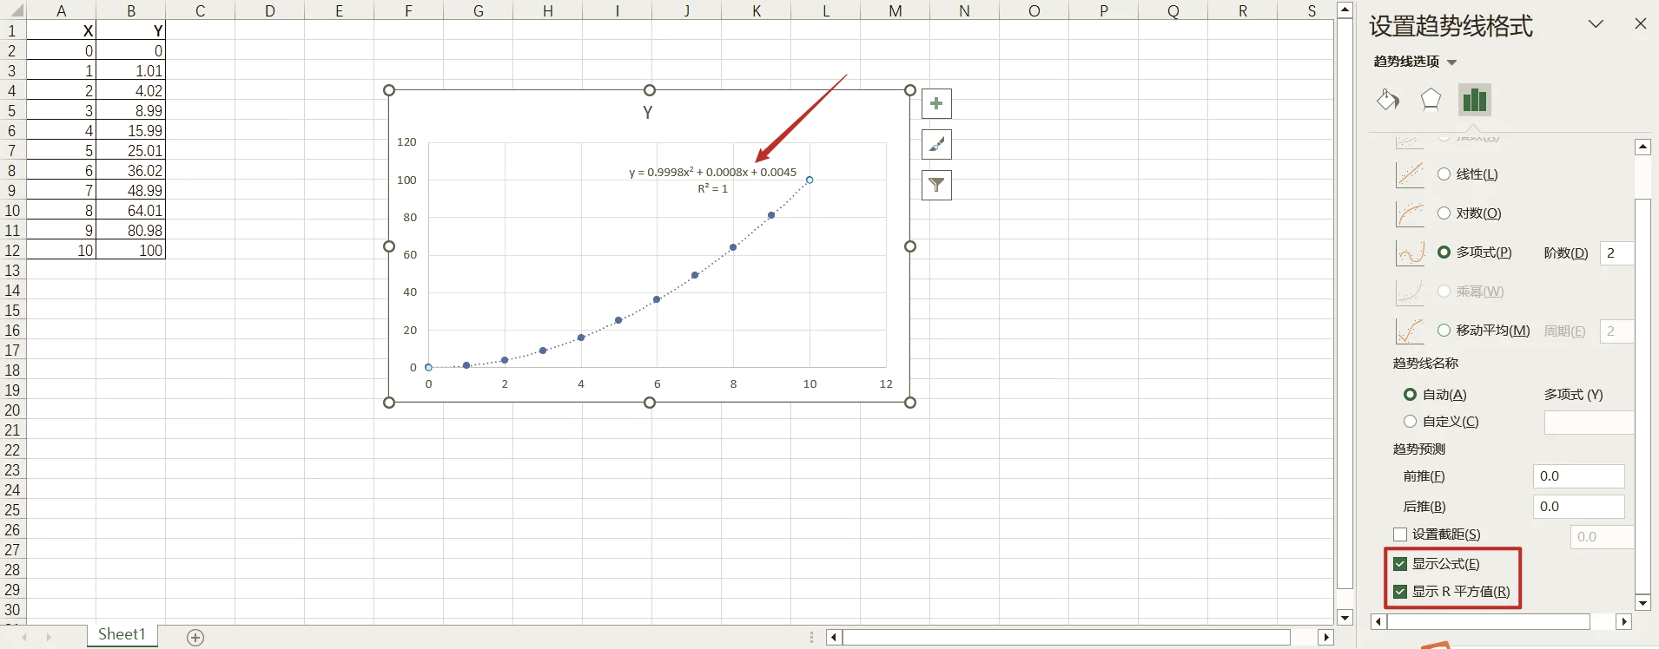Click the 前推(F) forecast input field
The height and width of the screenshot is (649, 1659).
click(x=1579, y=476)
